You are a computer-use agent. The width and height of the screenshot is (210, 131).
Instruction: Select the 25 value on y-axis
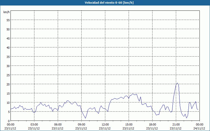[x=8, y=75]
